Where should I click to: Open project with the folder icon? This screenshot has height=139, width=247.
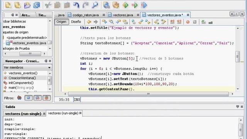coord(27,5)
